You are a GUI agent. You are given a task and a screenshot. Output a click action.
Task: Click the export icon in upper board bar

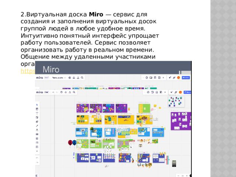(78, 78)
